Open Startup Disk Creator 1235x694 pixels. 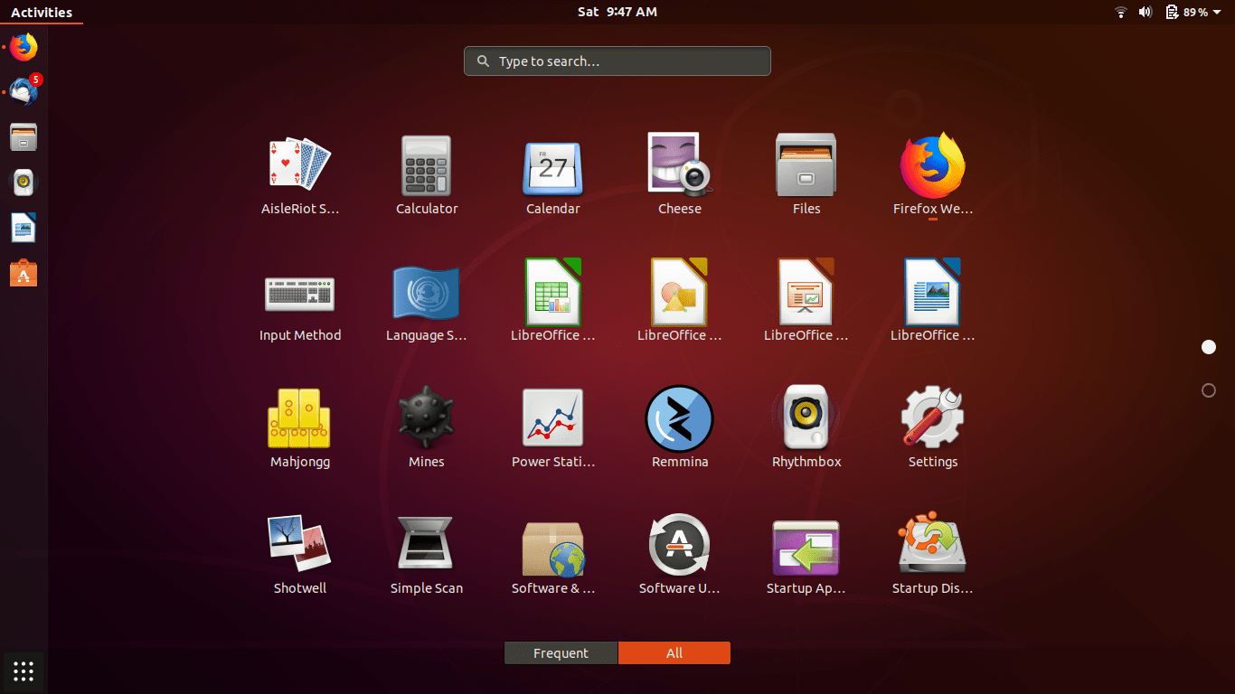point(933,555)
